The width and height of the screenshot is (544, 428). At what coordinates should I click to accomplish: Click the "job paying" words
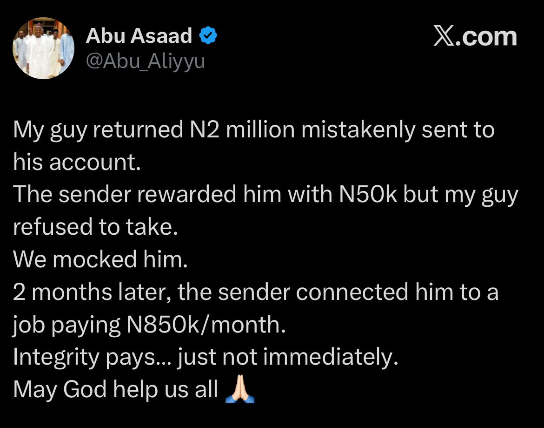pyautogui.click(x=67, y=325)
